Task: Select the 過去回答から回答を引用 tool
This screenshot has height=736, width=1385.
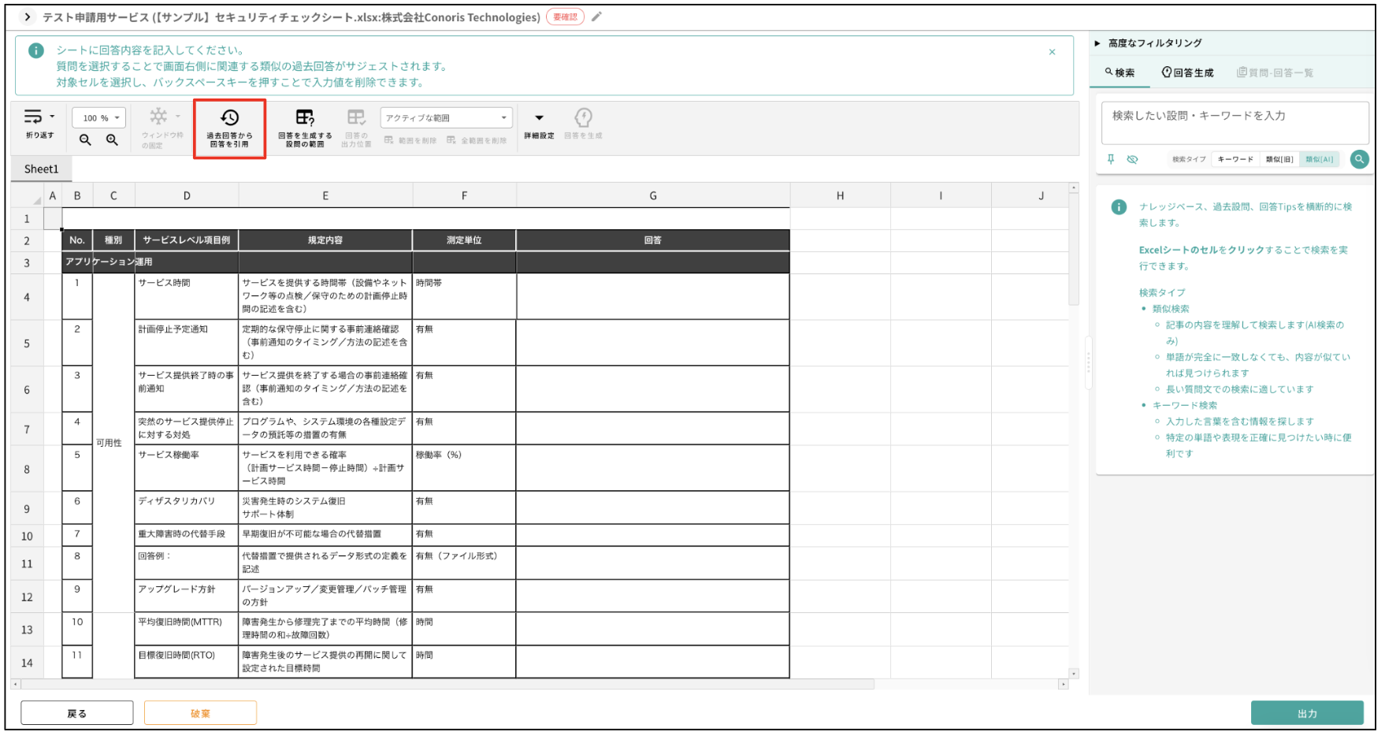Action: (229, 128)
